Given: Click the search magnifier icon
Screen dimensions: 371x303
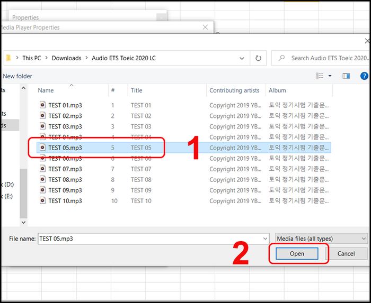Looking at the screenshot, I should click(x=281, y=58).
